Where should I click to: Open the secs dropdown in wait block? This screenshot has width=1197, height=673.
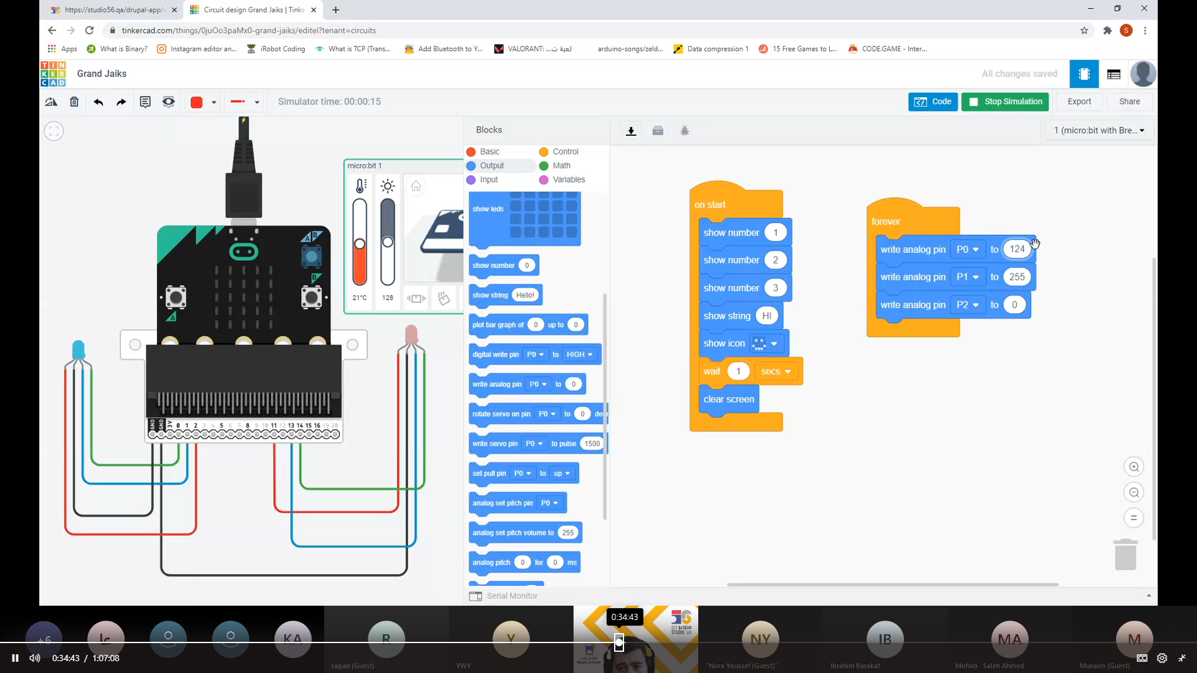point(776,371)
